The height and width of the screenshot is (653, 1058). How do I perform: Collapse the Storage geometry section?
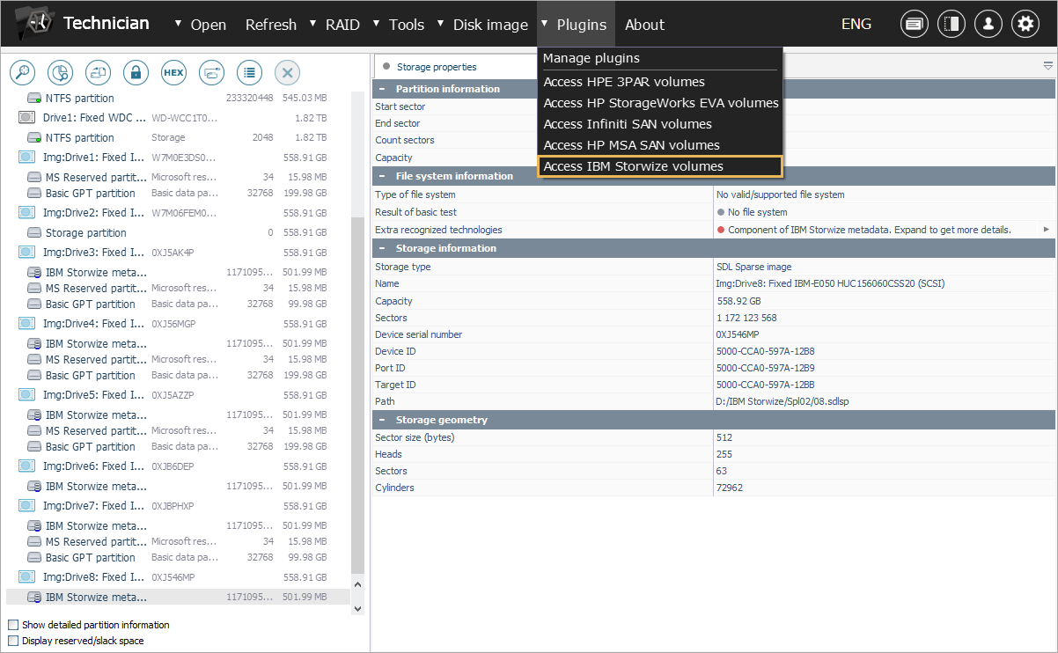382,420
